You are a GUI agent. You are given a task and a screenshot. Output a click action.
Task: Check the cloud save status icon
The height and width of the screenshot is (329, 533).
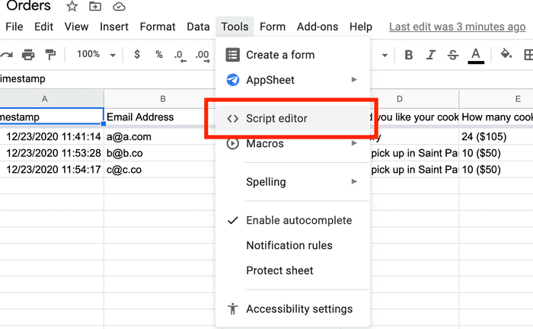coord(119,7)
